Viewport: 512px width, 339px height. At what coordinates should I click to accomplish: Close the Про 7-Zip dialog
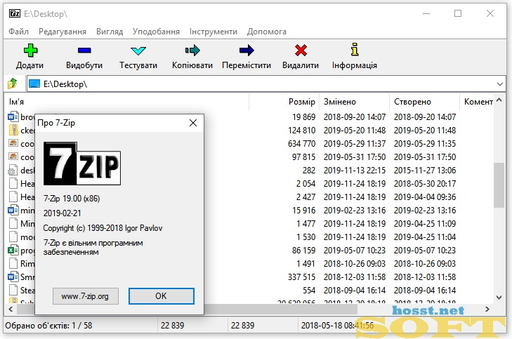pos(193,123)
